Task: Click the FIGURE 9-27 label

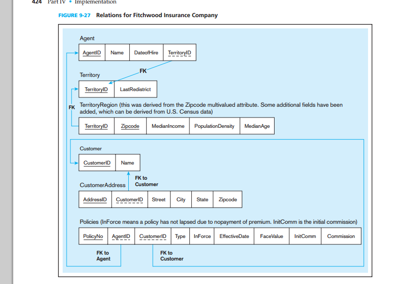Action: [74, 15]
